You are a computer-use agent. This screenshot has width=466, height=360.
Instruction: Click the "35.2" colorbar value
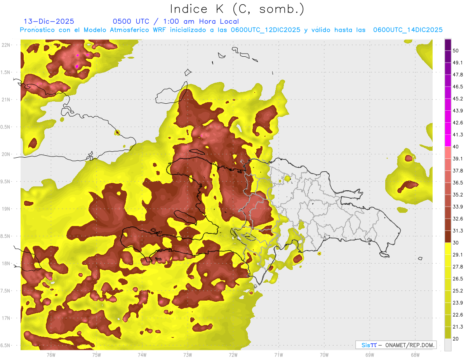tap(458, 195)
